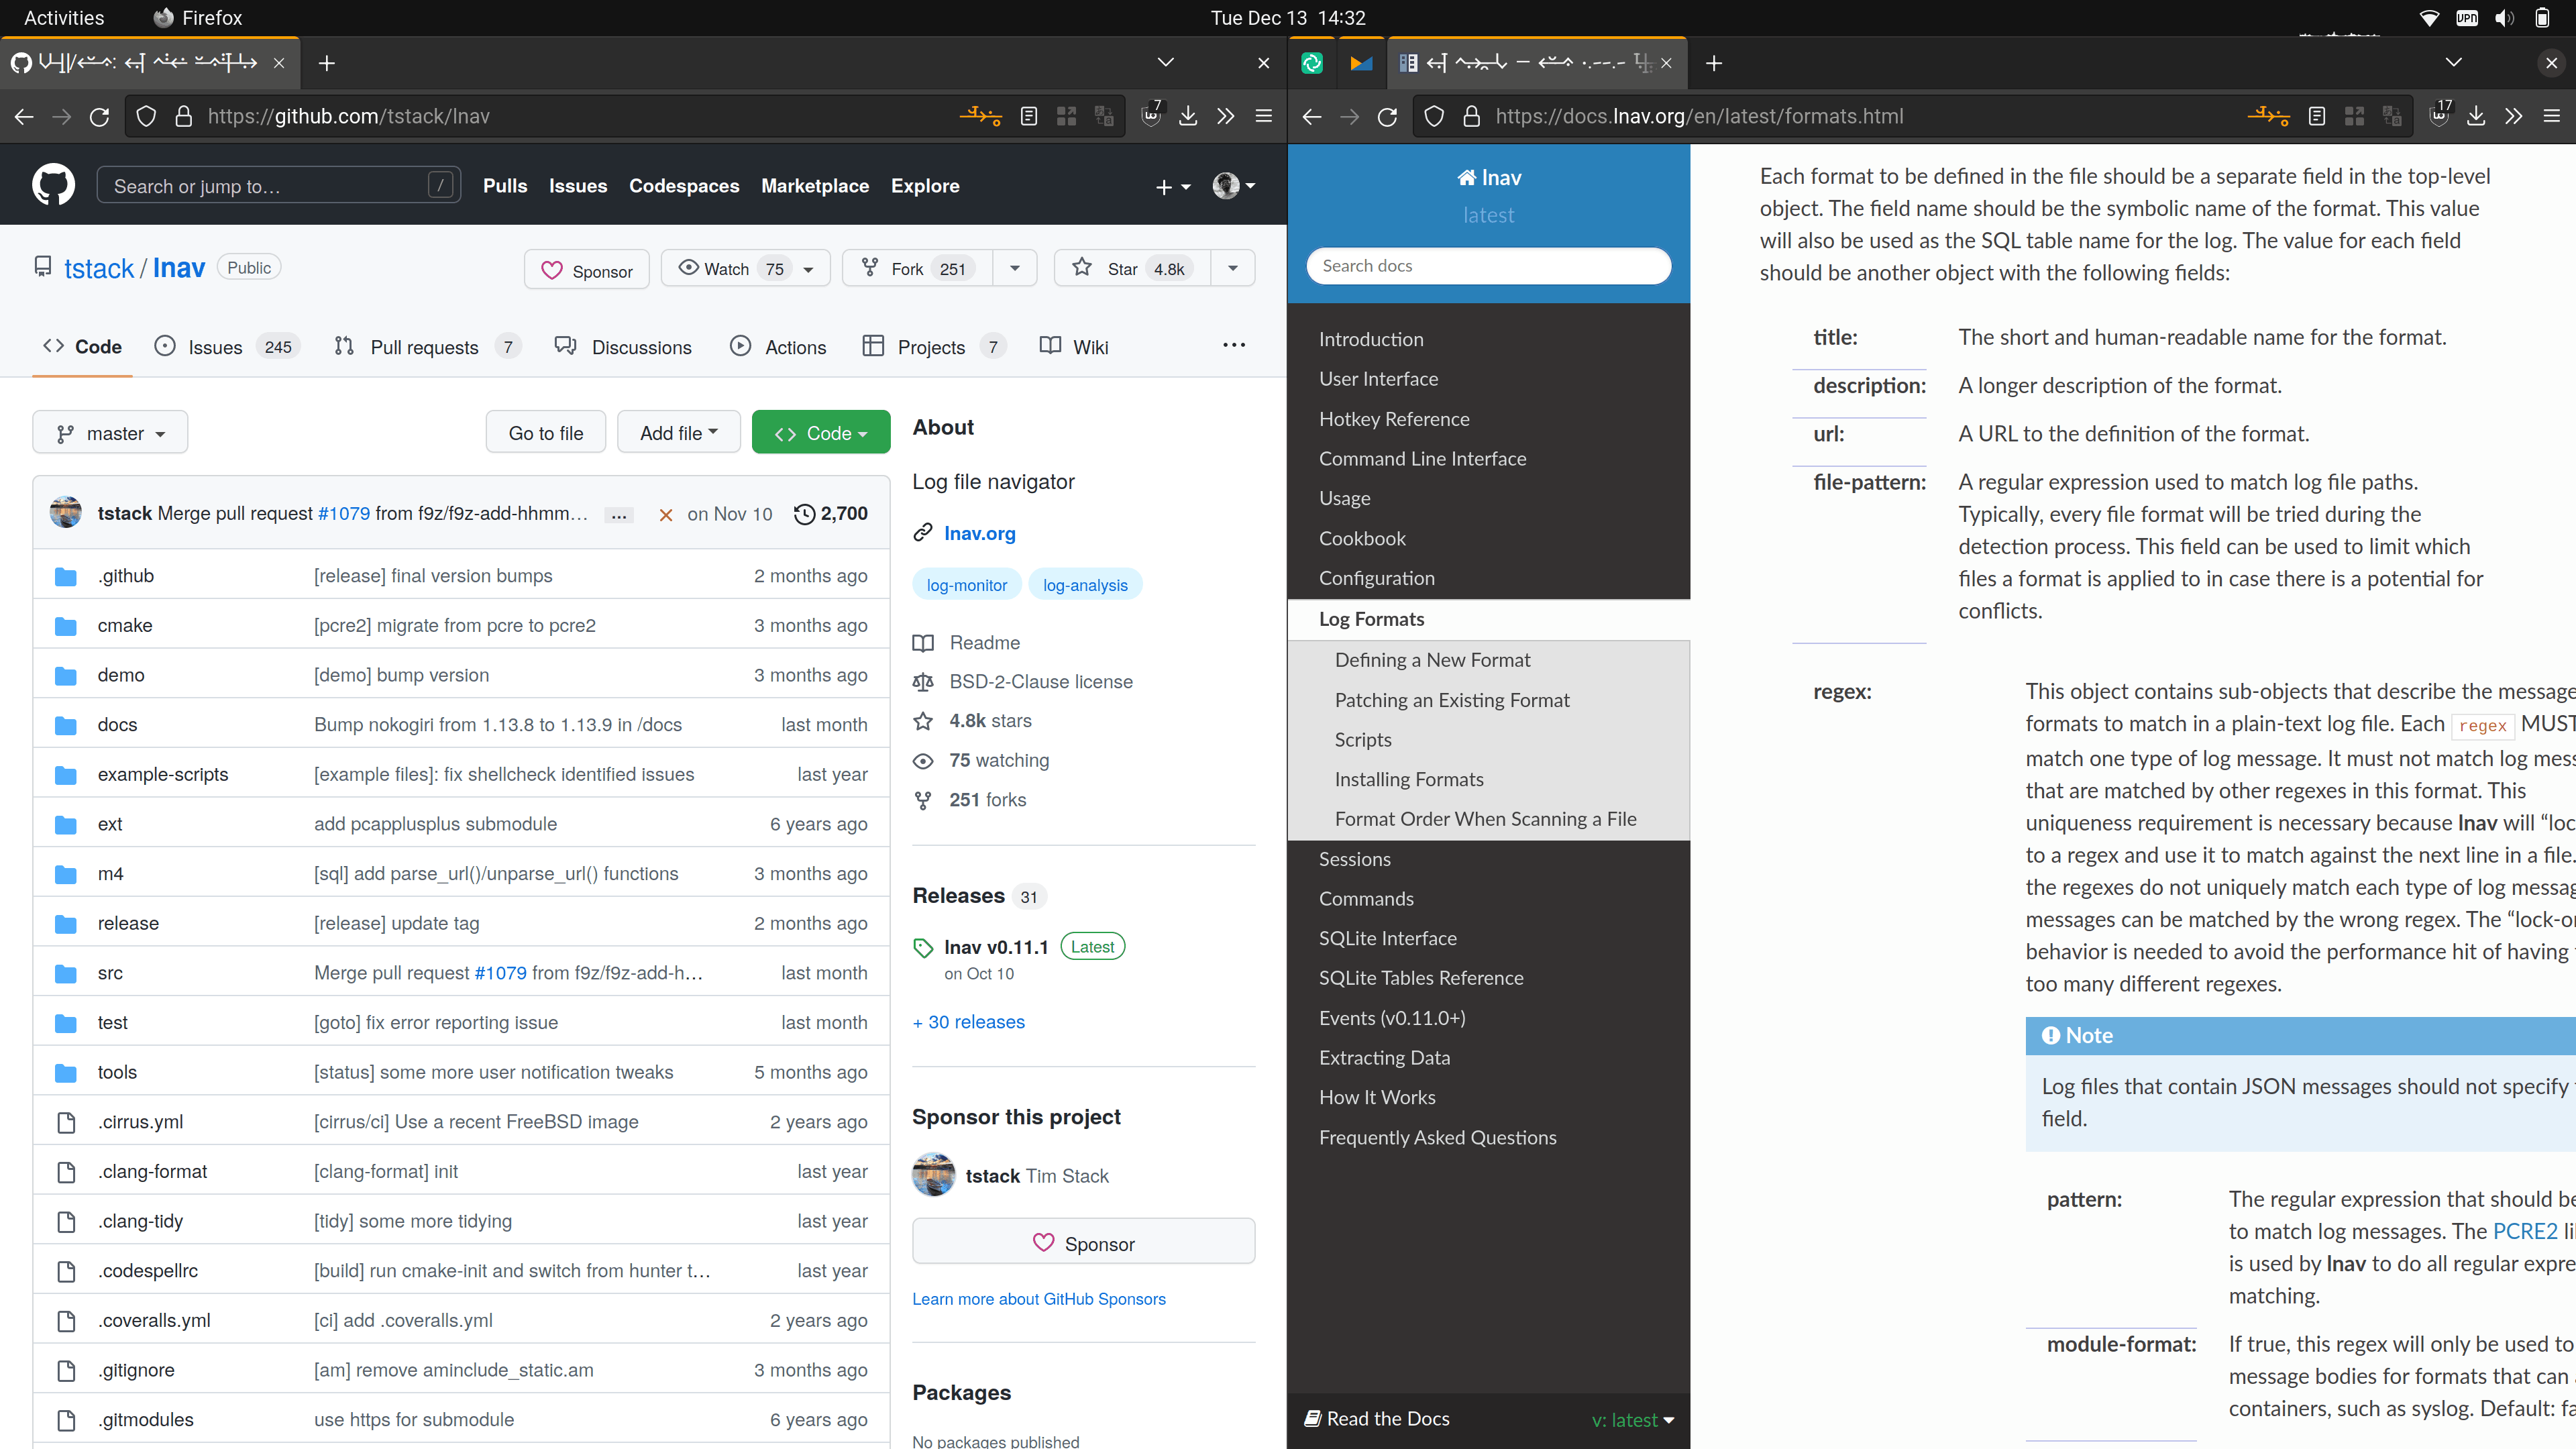The height and width of the screenshot is (1449, 2576).
Task: Expand the Add file dropdown
Action: point(678,432)
